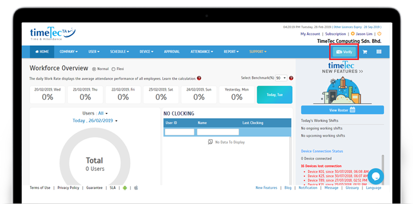
Task: Open the ATTENDANCE menu
Action: (x=202, y=52)
